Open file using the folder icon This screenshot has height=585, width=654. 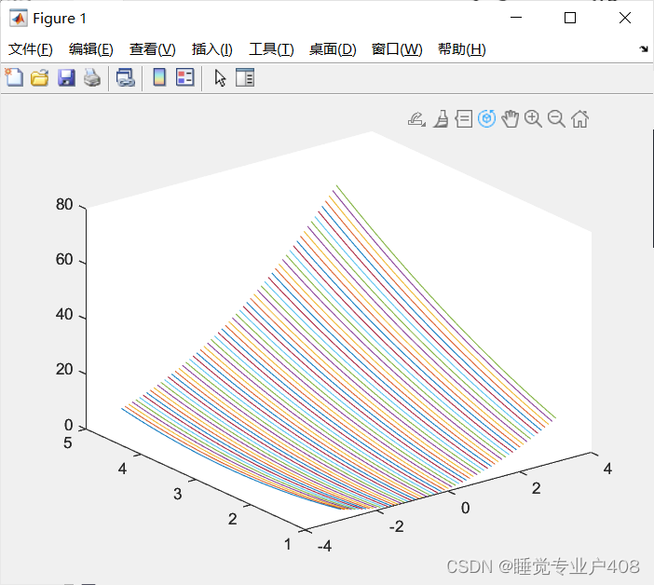pos(40,77)
